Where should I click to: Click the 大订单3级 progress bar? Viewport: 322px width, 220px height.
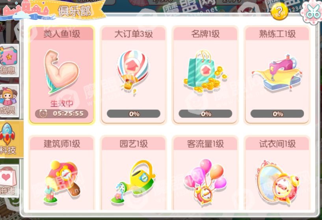click(x=134, y=114)
